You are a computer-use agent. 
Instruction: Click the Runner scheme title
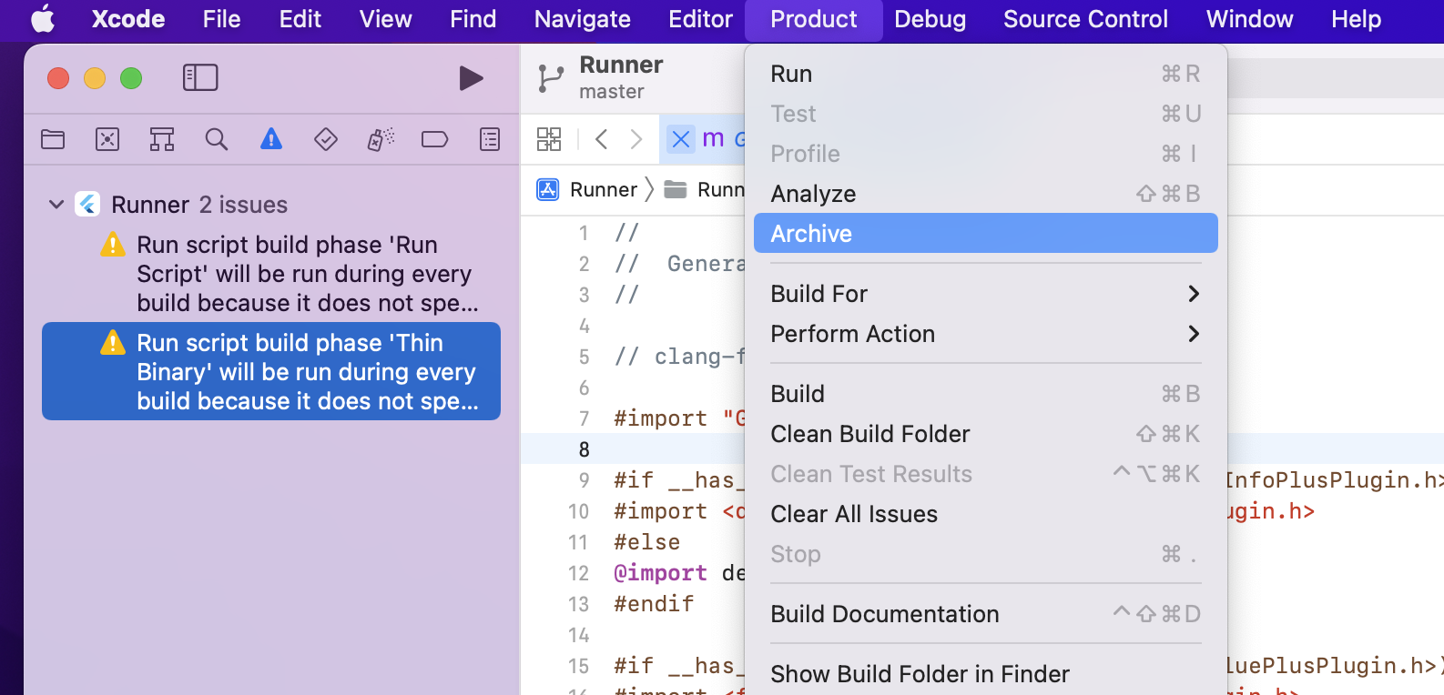pyautogui.click(x=621, y=65)
